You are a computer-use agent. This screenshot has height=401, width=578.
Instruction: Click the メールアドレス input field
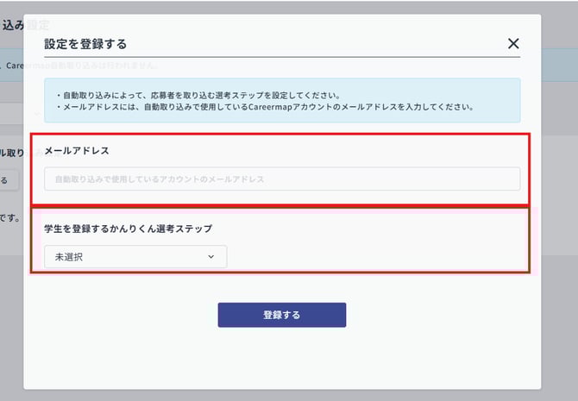click(x=282, y=179)
